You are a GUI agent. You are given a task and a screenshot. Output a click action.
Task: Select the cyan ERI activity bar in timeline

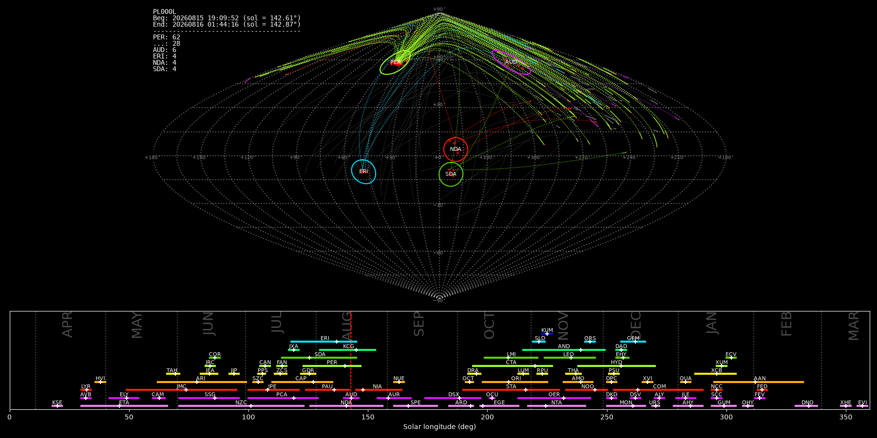pos(324,342)
